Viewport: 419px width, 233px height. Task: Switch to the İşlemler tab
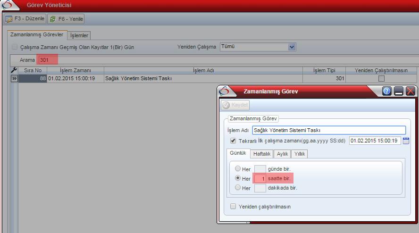coord(79,35)
